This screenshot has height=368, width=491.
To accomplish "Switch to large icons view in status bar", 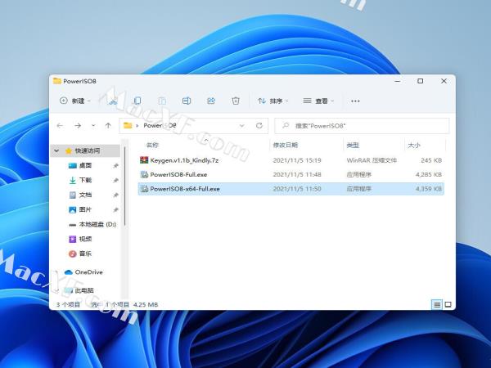I will 448,304.
